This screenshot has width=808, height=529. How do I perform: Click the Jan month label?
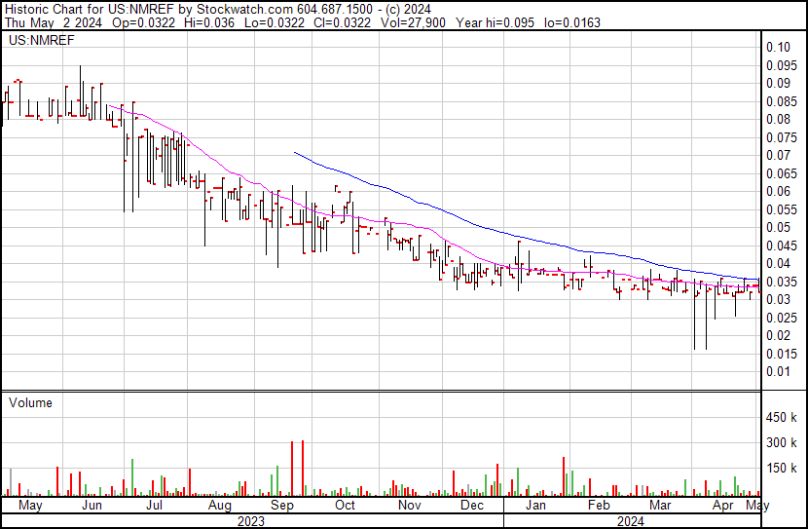tap(535, 506)
